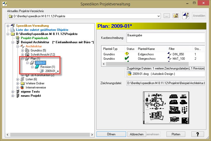Click the Filter column header
The image size is (211, 141).
(x=180, y=49)
